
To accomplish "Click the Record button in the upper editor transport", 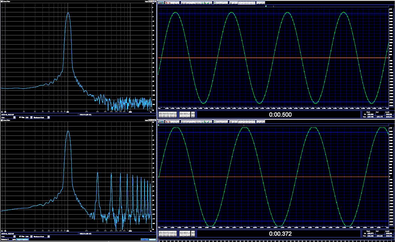I will click(x=175, y=116).
